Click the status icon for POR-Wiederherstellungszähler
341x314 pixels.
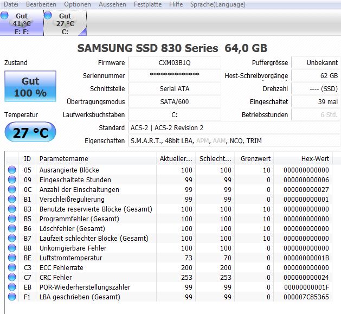point(12,287)
